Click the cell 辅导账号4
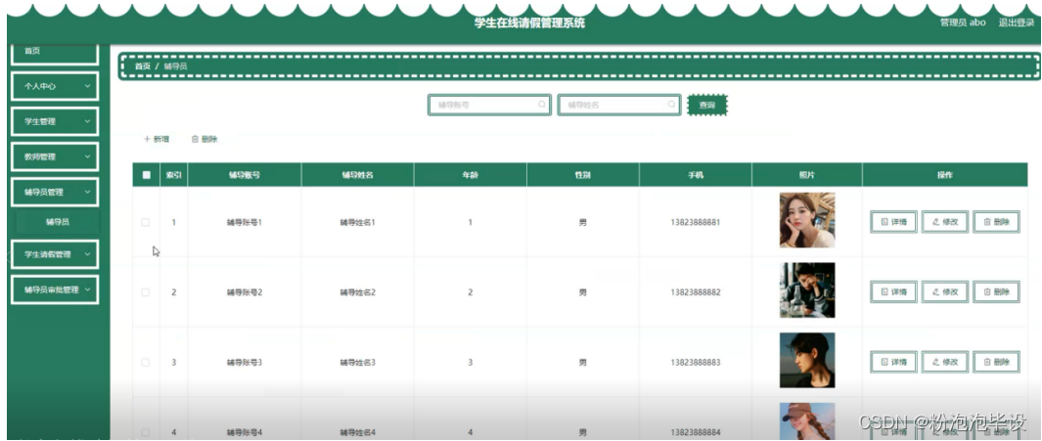Image resolution: width=1042 pixels, height=441 pixels. (245, 432)
